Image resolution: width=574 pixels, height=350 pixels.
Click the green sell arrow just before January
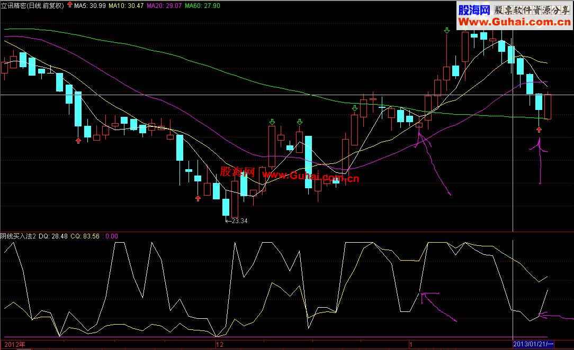point(354,108)
